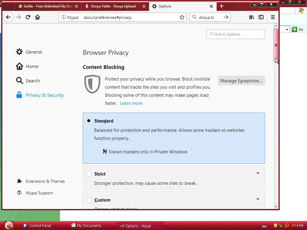Reload the current page
The image size is (307, 230).
tap(28, 17)
